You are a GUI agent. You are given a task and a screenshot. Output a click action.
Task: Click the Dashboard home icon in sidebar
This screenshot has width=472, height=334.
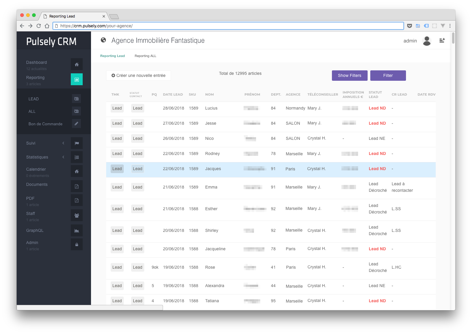pyautogui.click(x=77, y=64)
